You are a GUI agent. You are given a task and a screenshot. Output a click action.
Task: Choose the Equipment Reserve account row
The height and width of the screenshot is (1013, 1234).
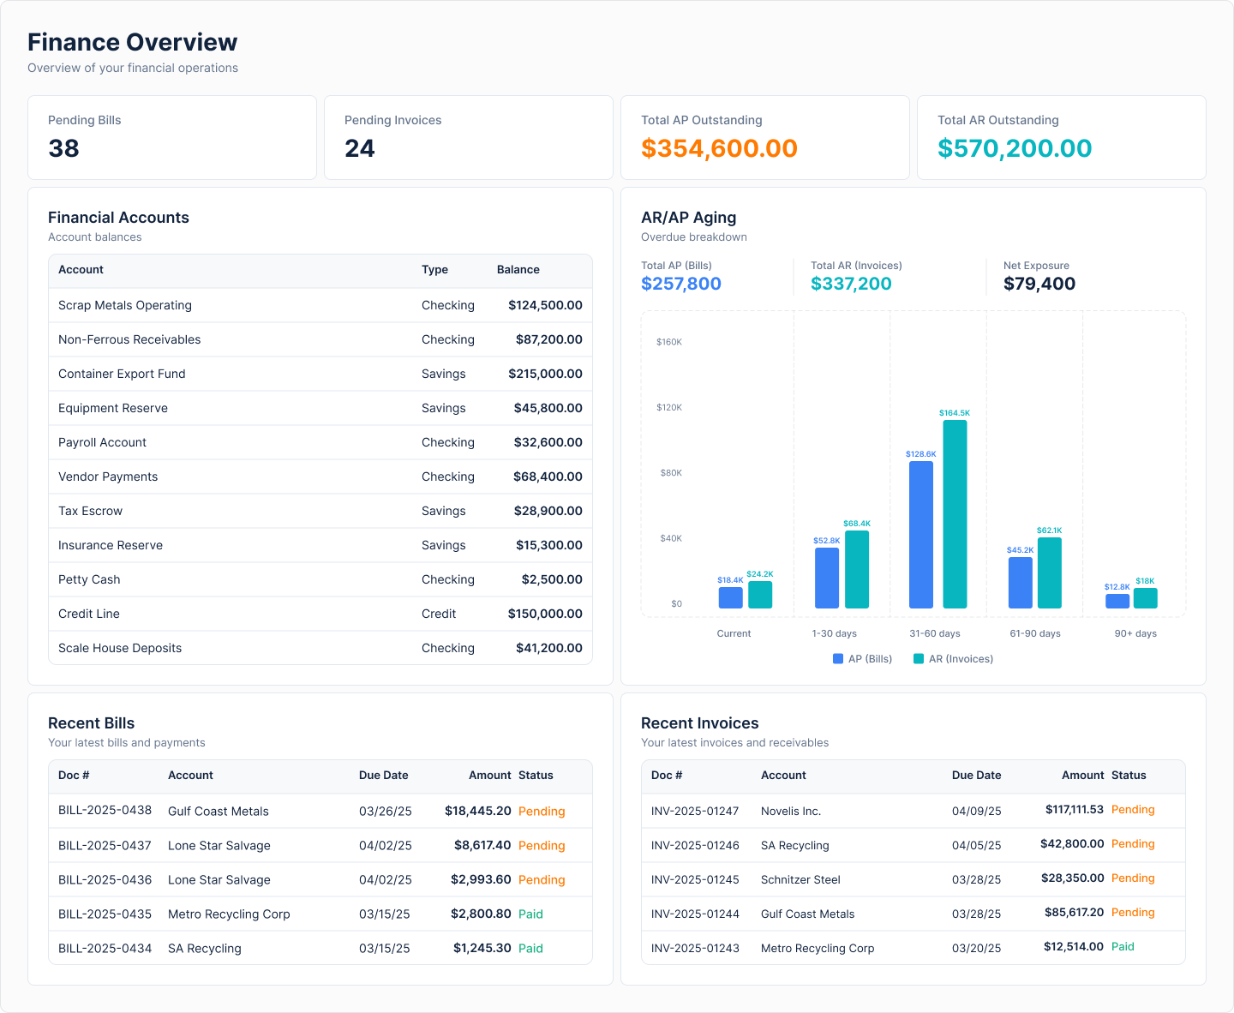(320, 408)
